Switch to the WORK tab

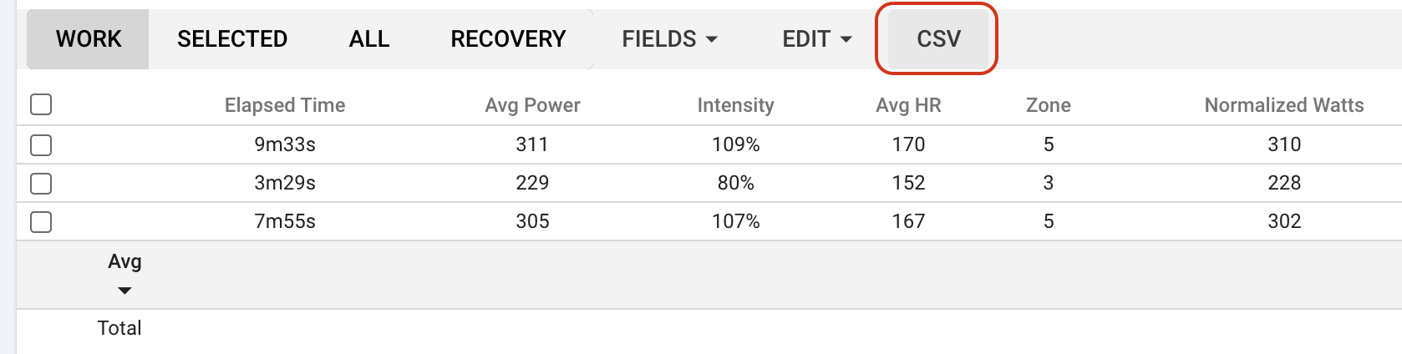point(89,39)
